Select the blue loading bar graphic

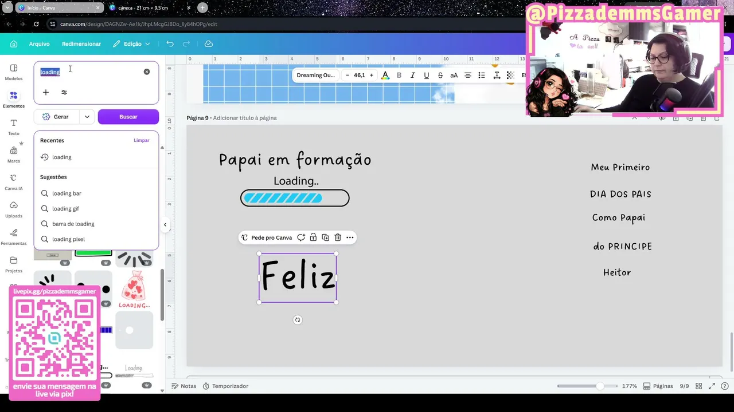295,198
